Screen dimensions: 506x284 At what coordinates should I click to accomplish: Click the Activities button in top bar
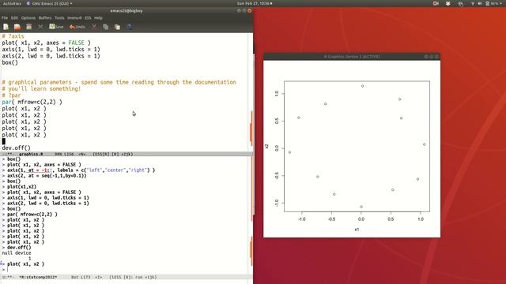click(x=12, y=3)
